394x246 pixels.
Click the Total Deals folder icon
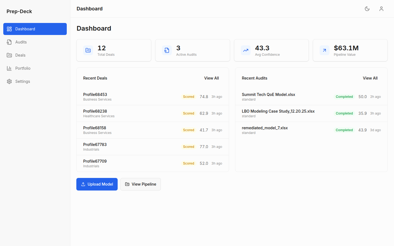click(88, 50)
